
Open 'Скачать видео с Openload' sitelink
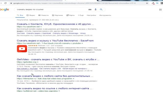pyautogui.click(x=39, y=33)
